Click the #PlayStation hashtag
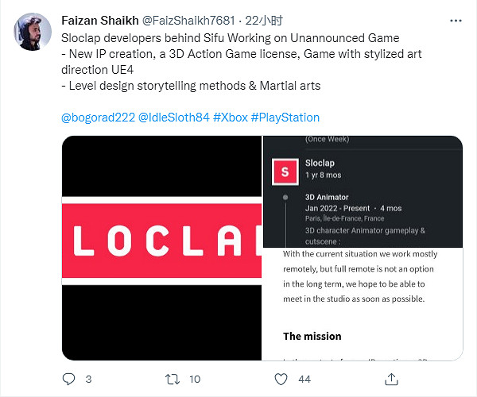Screen dimensions: 477x397 click(x=285, y=118)
